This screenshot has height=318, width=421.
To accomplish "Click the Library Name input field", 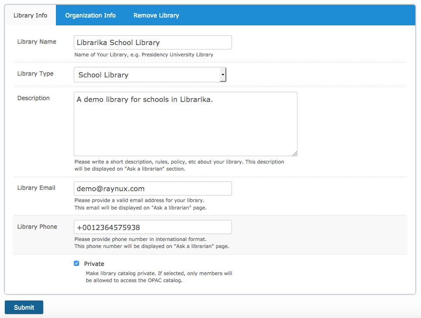I will pos(153,42).
